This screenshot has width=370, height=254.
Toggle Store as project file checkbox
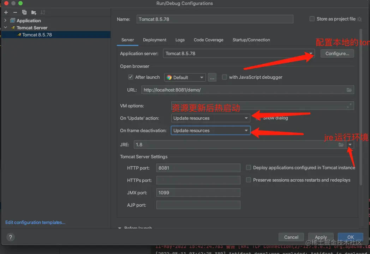312,19
